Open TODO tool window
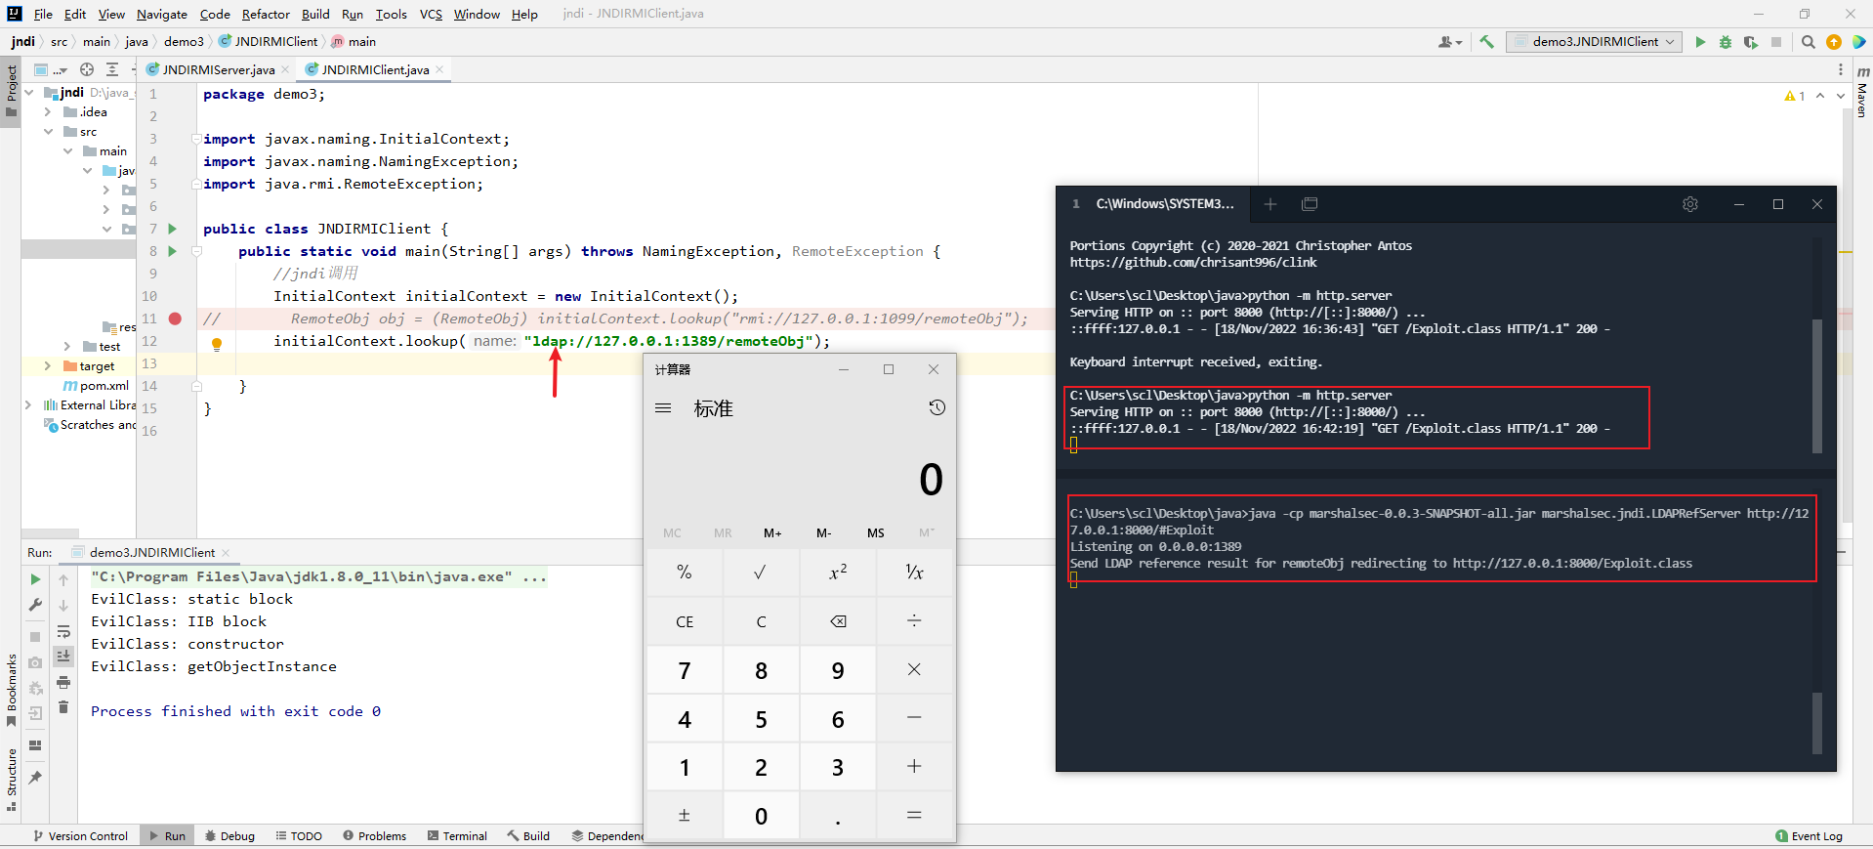The width and height of the screenshot is (1873, 849). click(299, 836)
